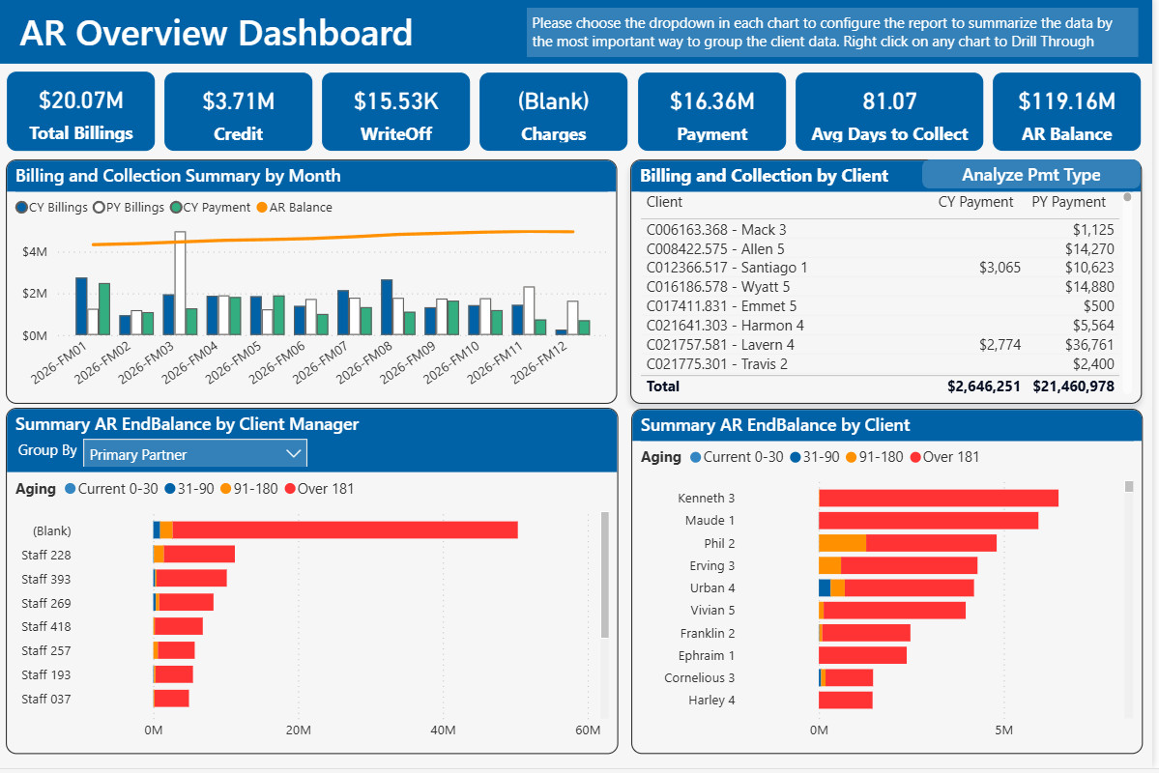The image size is (1159, 773).
Task: Select the Staff 257 bar
Action: (174, 650)
